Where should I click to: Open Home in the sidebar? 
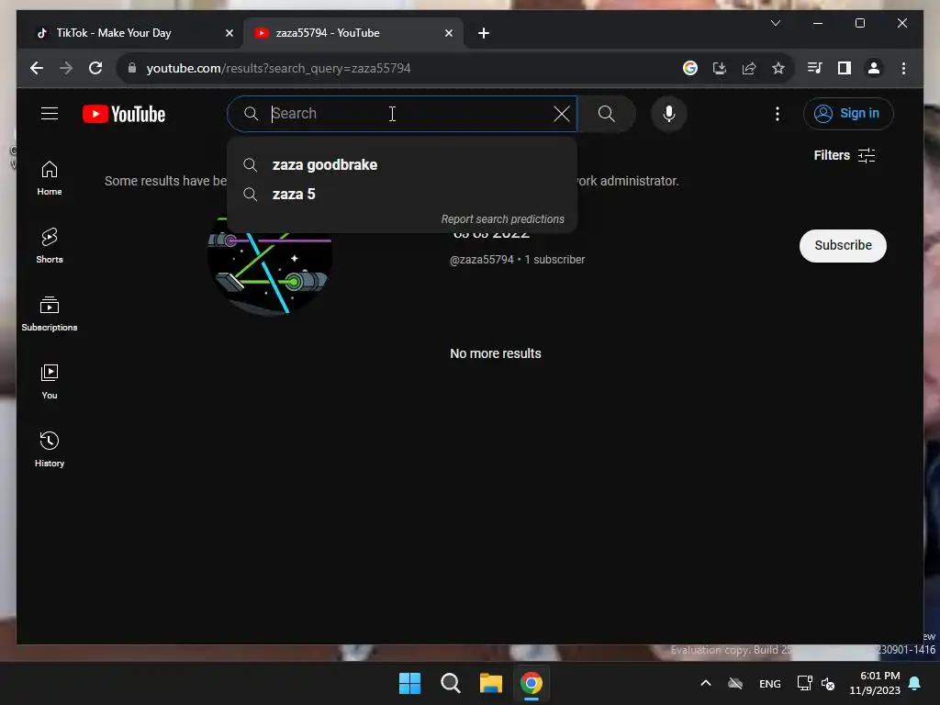click(x=50, y=178)
